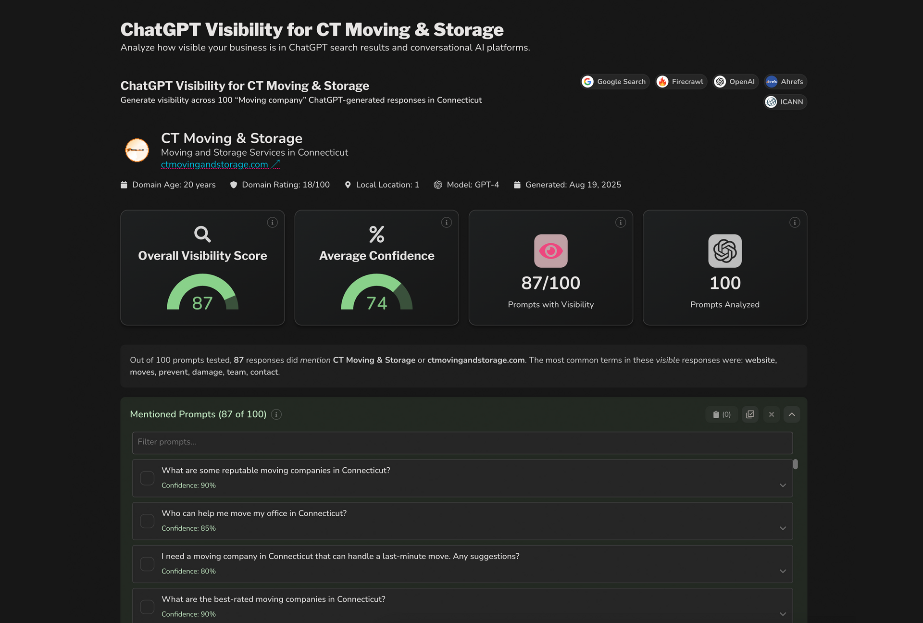Viewport: 923px width, 623px height.
Task: Click the clipboard (0) button
Action: (722, 414)
